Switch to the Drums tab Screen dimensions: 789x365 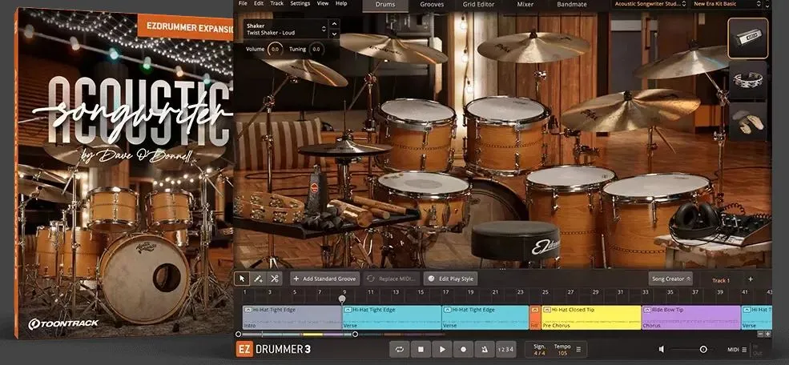click(385, 5)
